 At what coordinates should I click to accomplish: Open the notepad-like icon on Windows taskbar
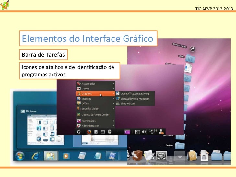tap(97, 156)
